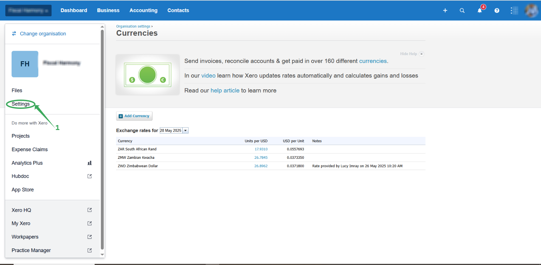Click the plus create-new icon in header

coord(445,11)
